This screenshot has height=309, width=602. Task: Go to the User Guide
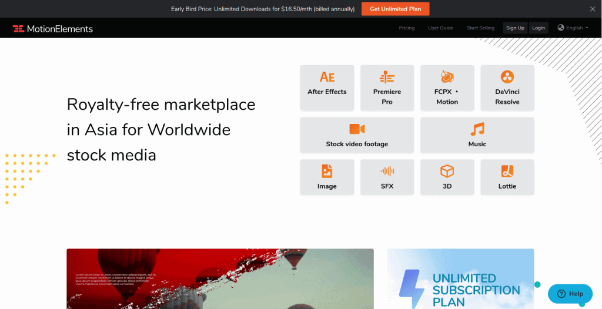[440, 28]
